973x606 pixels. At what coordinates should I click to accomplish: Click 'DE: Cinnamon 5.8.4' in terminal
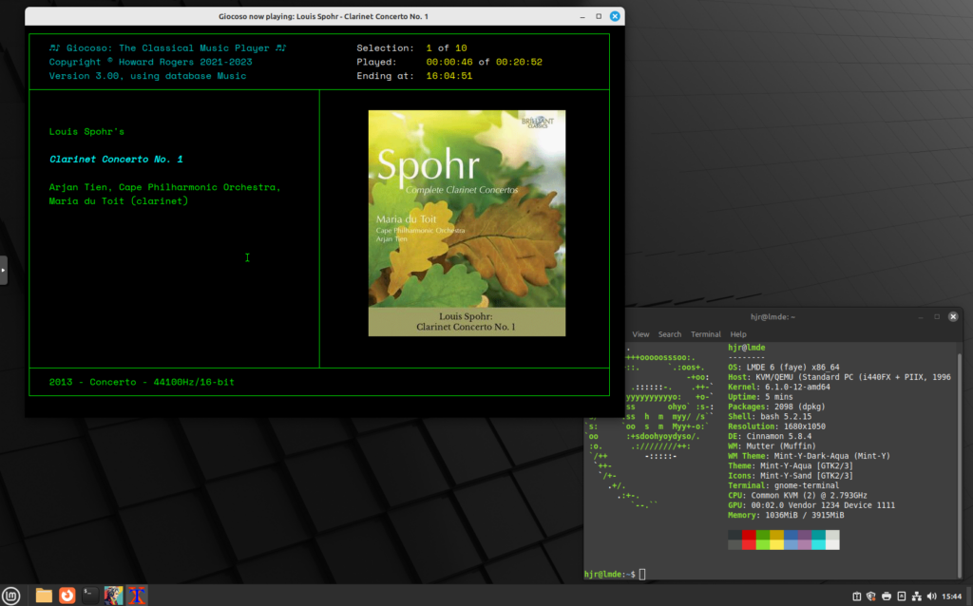pyautogui.click(x=770, y=437)
